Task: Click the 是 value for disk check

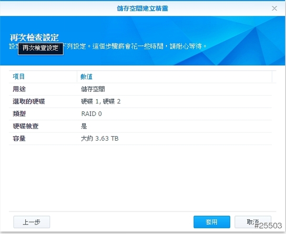Action: 84,126
